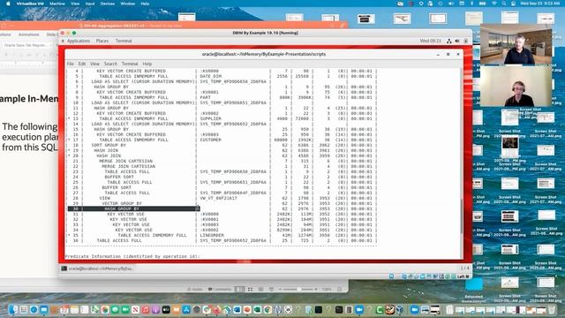The width and height of the screenshot is (565, 318).
Task: Open the VirtualBox Devices menu
Action: (108, 4)
